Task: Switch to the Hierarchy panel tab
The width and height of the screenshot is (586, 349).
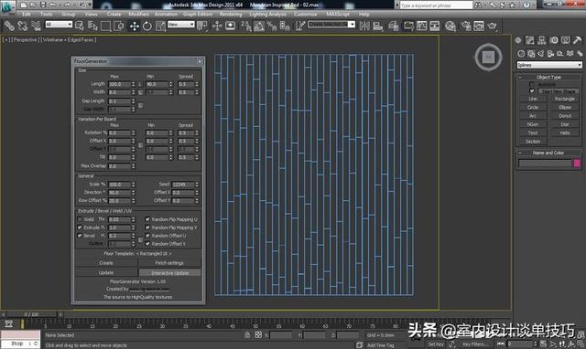Action: click(x=542, y=40)
